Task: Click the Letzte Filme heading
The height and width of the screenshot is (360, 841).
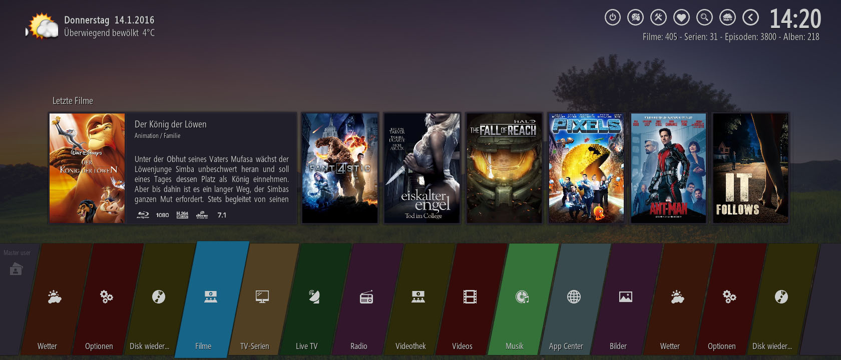Action: (73, 101)
